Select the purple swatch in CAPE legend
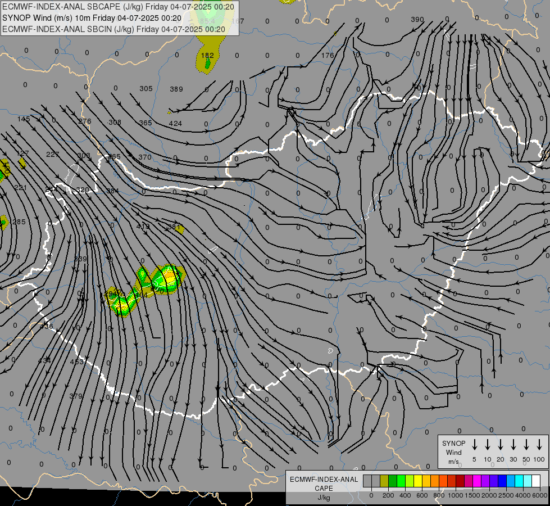Screen dimensions: 550x506 tap(485, 481)
